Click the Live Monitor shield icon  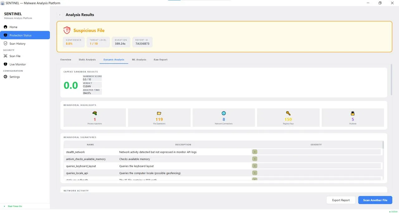[x=5, y=64]
